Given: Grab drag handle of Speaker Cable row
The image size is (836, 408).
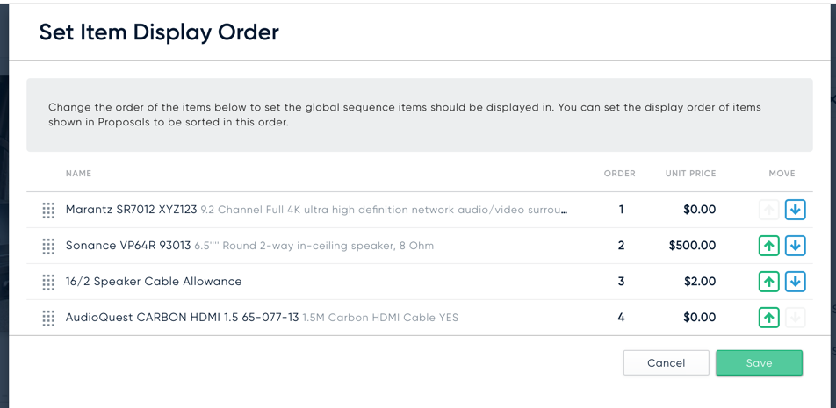Looking at the screenshot, I should (48, 282).
